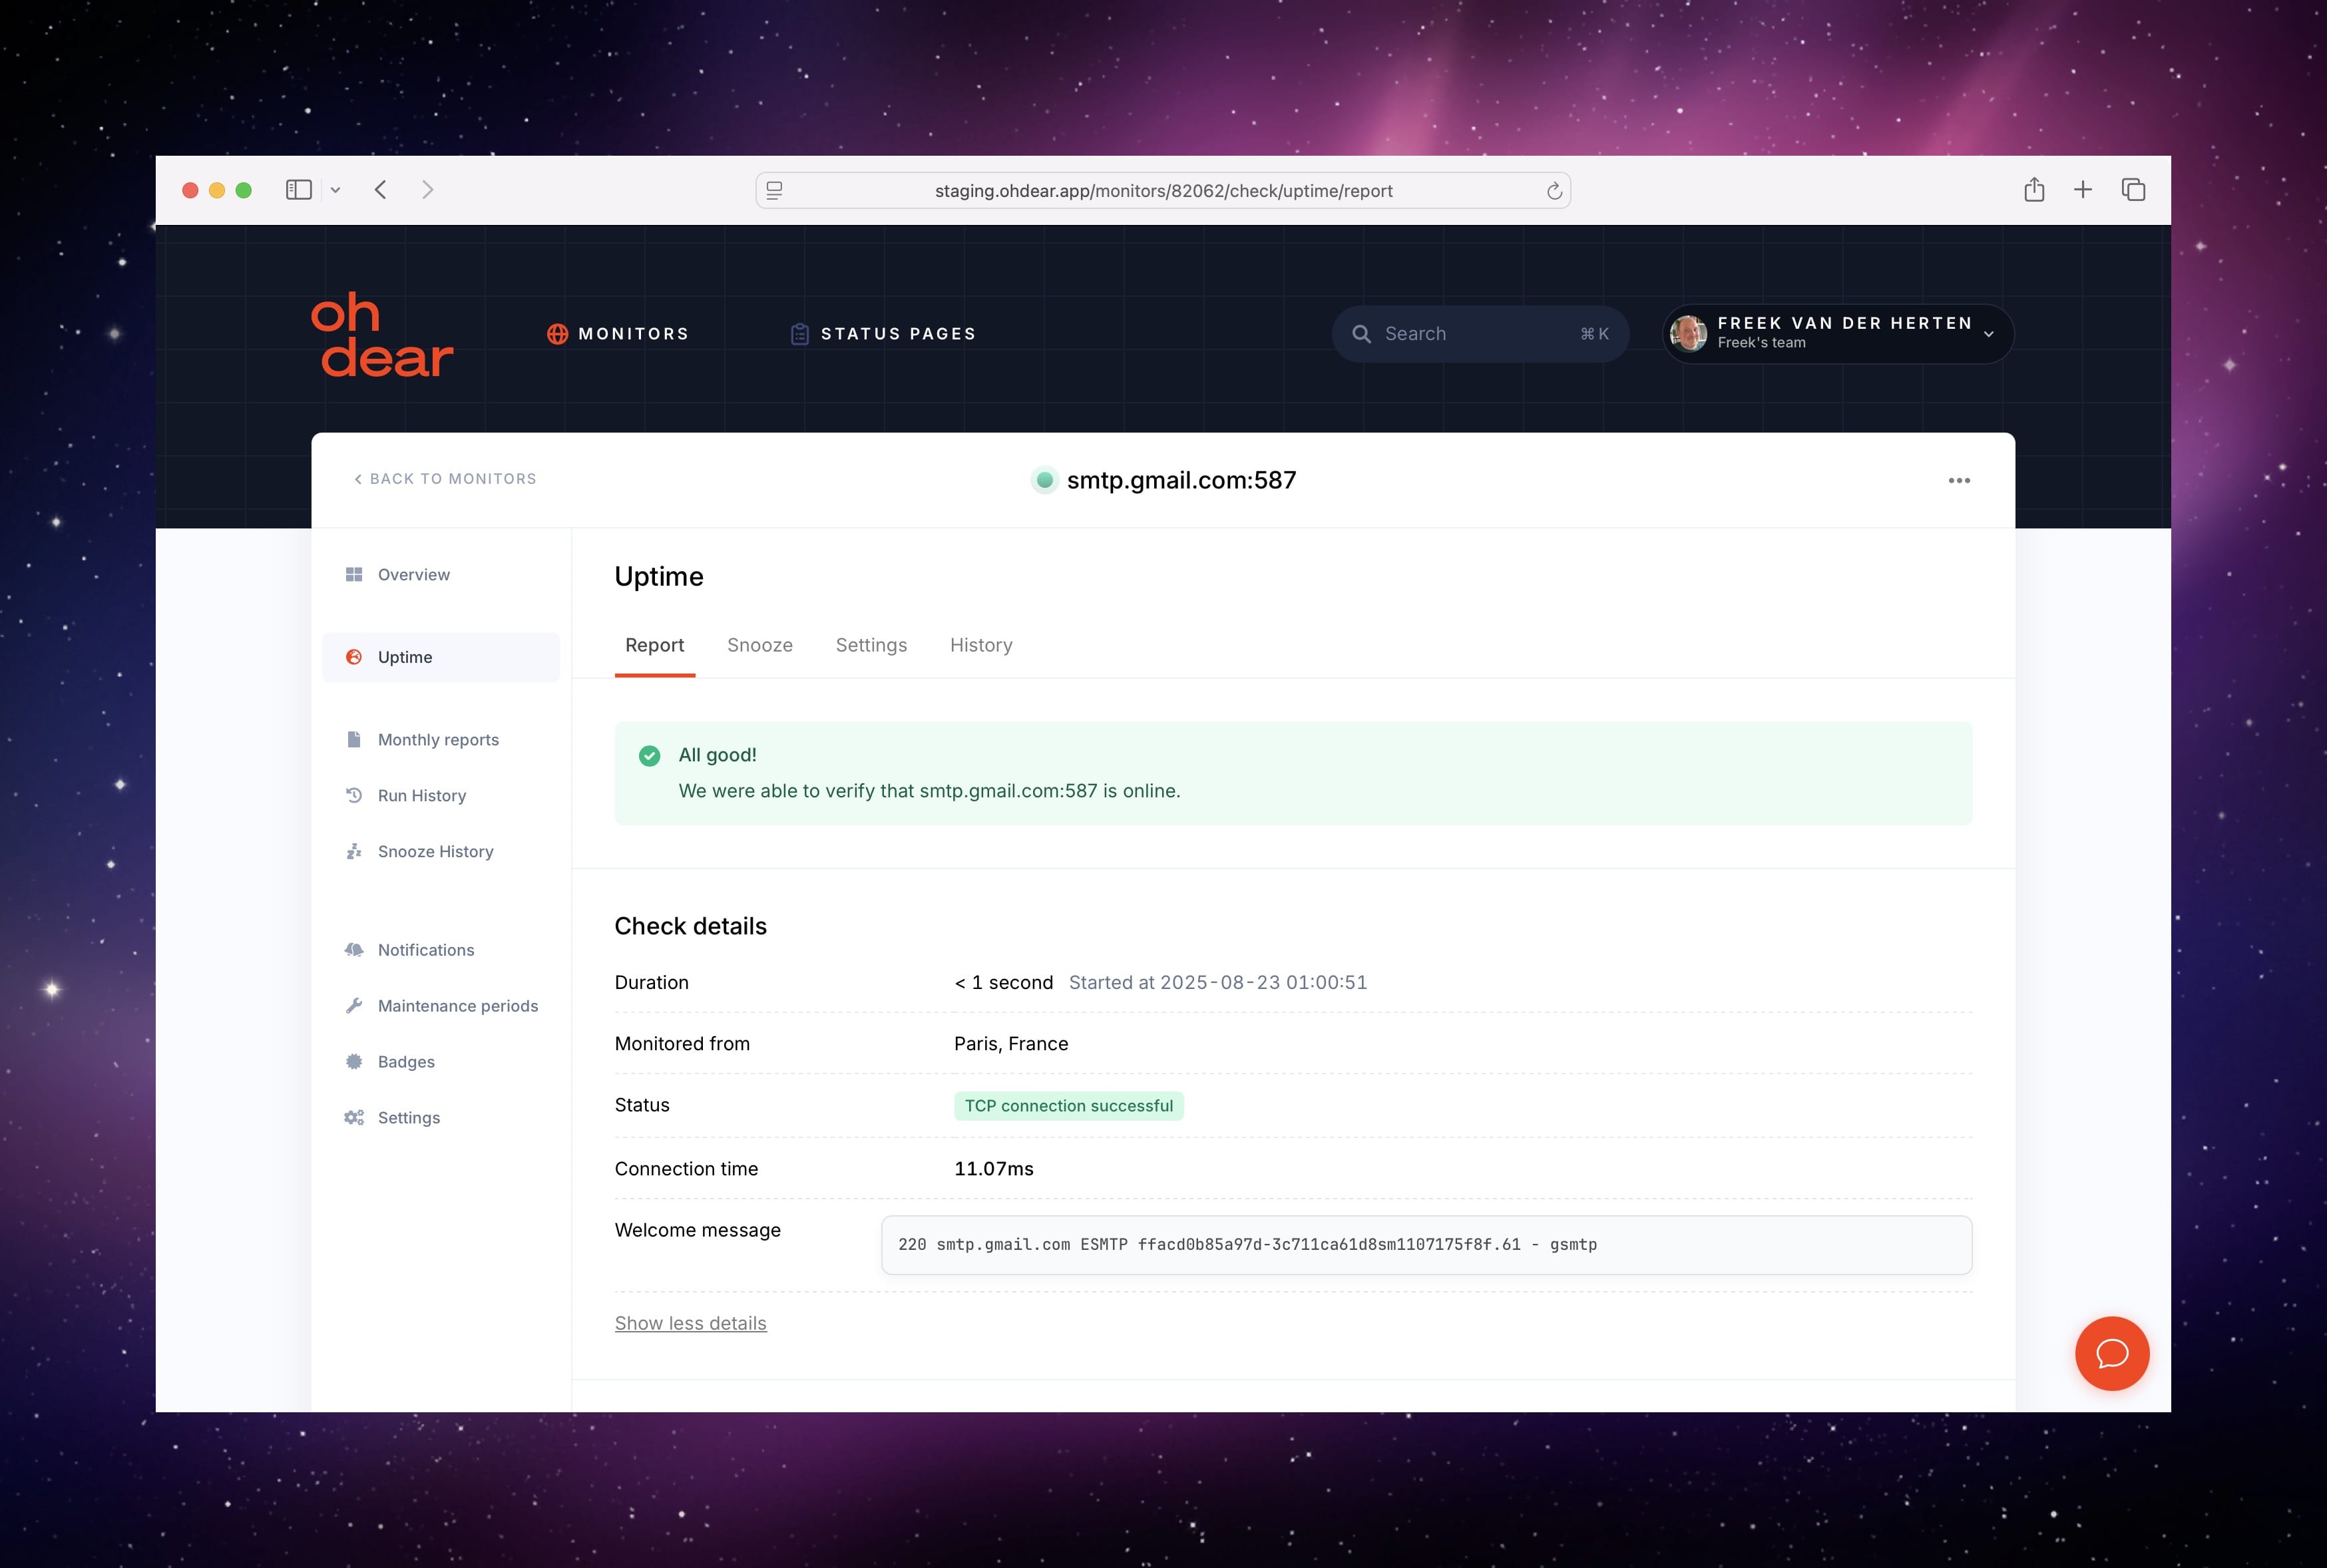Click the Run History clock icon
Screen dimensions: 2327x1568
(354, 795)
